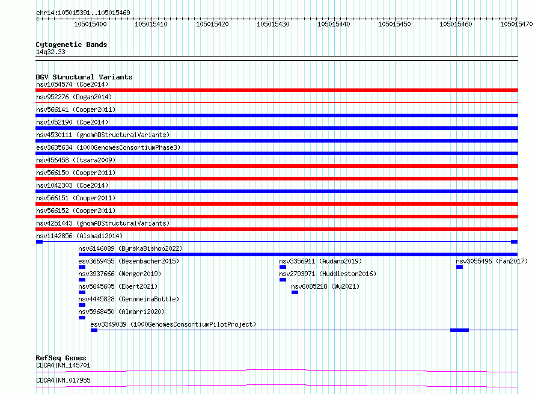The height and width of the screenshot is (394, 535).
Task: Click the nsv4530111 gnomADStructuralVariants label
Action: (x=103, y=135)
